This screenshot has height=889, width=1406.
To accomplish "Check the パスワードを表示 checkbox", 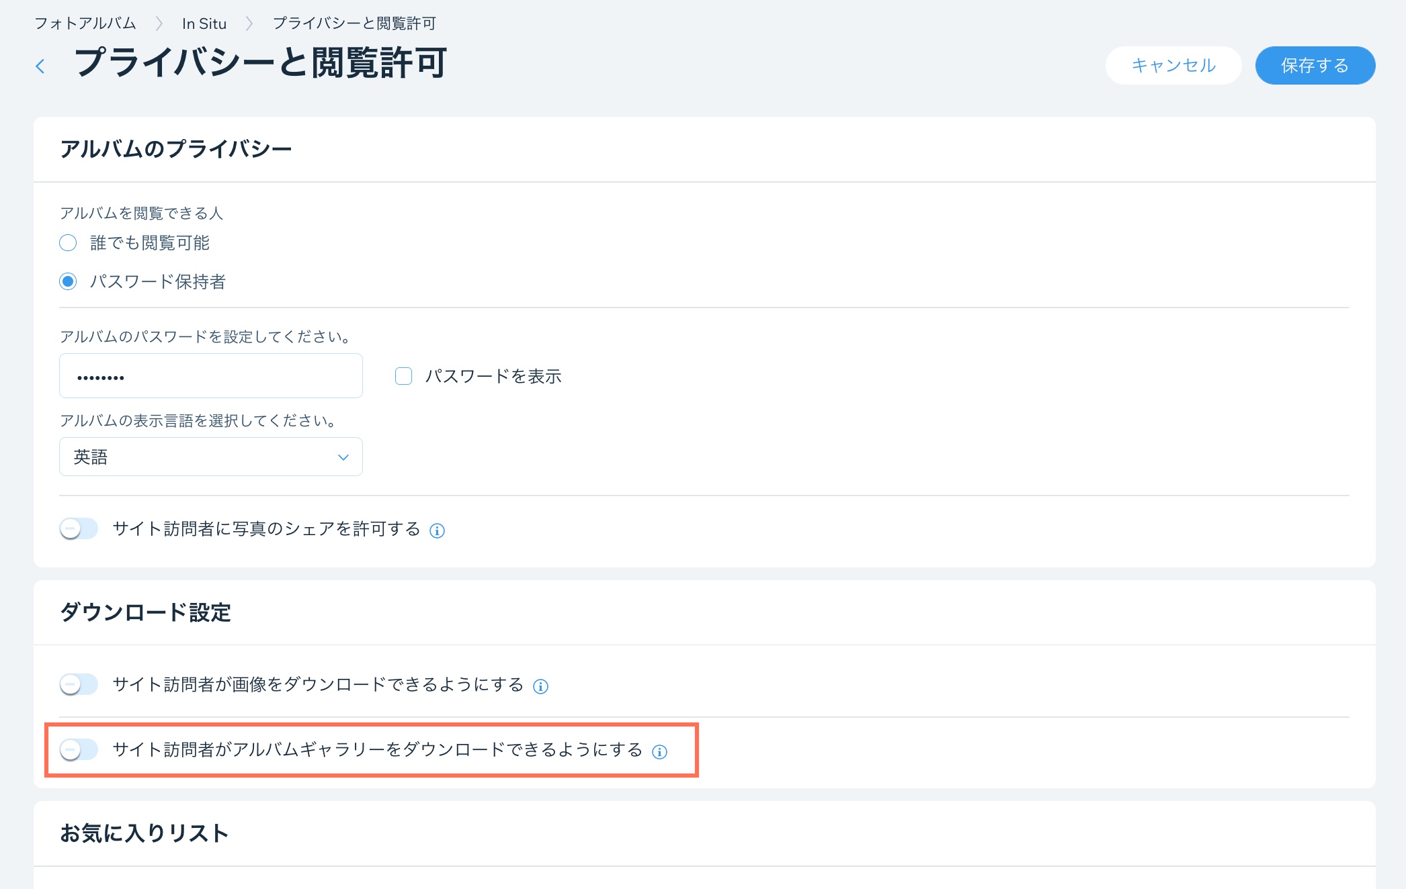I will tap(403, 376).
